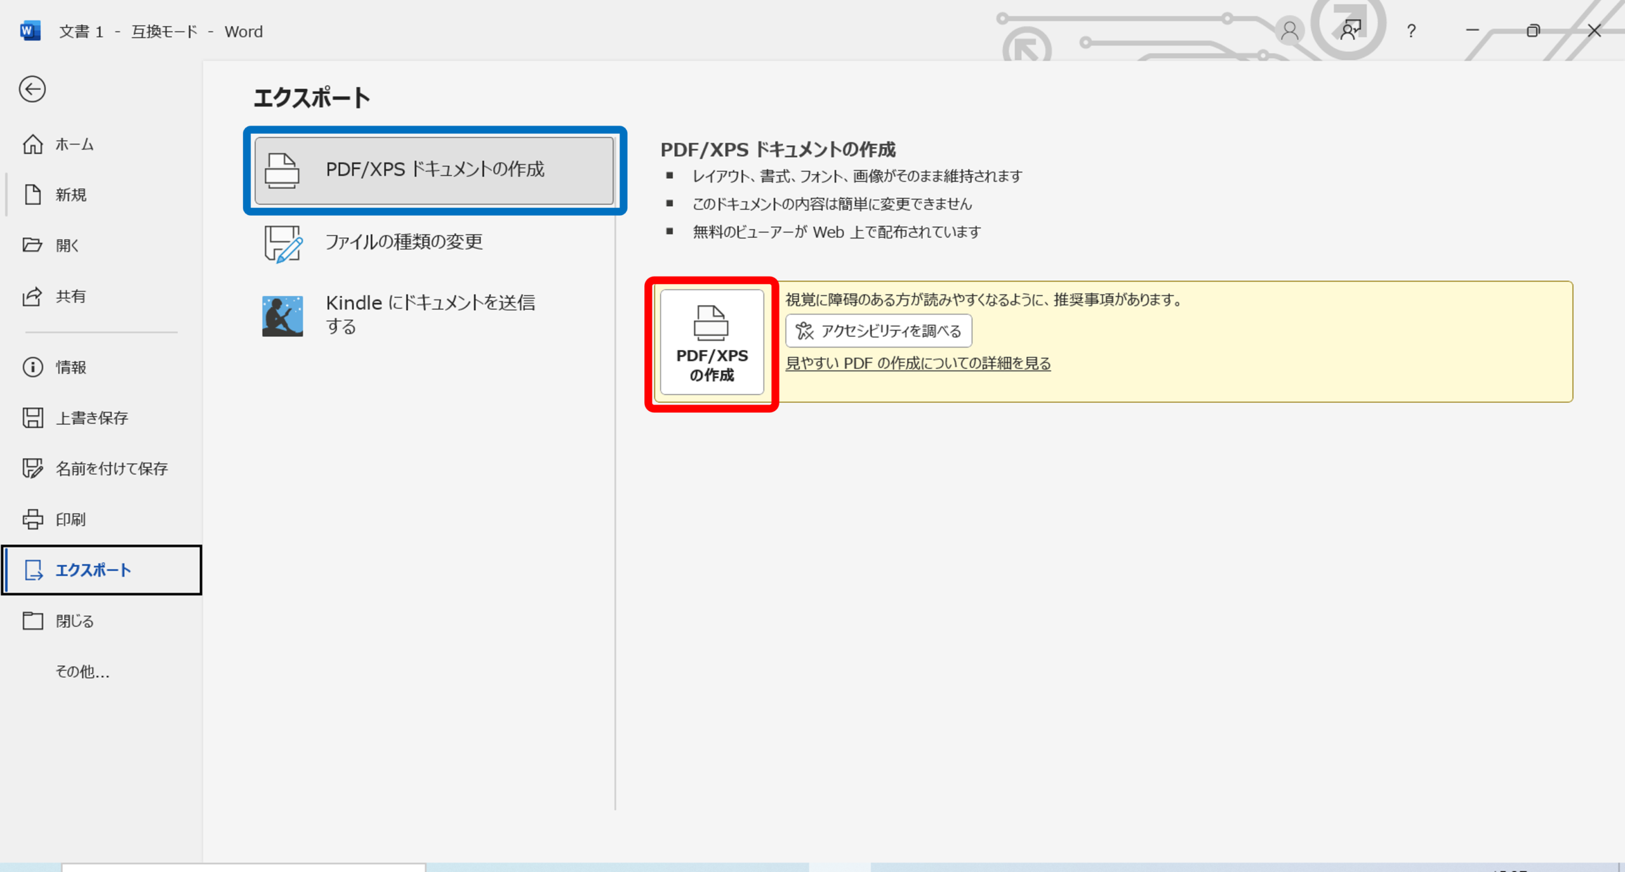Click アクセシビリティを調べる button
The width and height of the screenshot is (1625, 872).
(x=879, y=331)
